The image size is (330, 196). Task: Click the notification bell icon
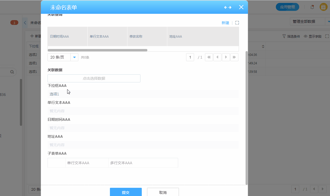(312, 7)
